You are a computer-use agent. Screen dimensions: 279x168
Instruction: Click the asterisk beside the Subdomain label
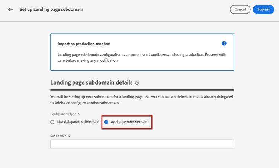[x=69, y=136]
